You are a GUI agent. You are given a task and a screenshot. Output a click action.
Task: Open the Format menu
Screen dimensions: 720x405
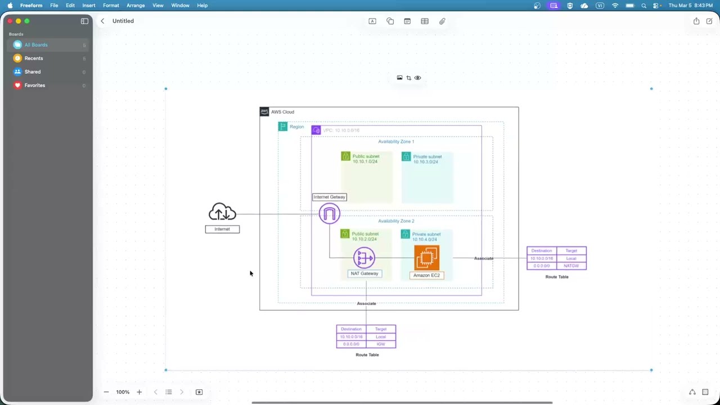(111, 6)
